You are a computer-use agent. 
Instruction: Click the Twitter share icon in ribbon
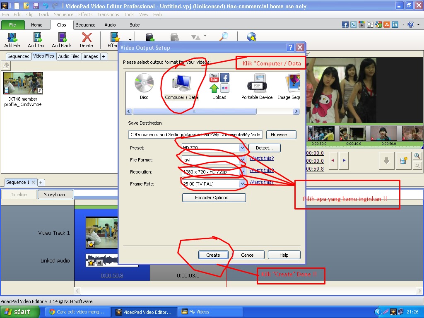354,24
